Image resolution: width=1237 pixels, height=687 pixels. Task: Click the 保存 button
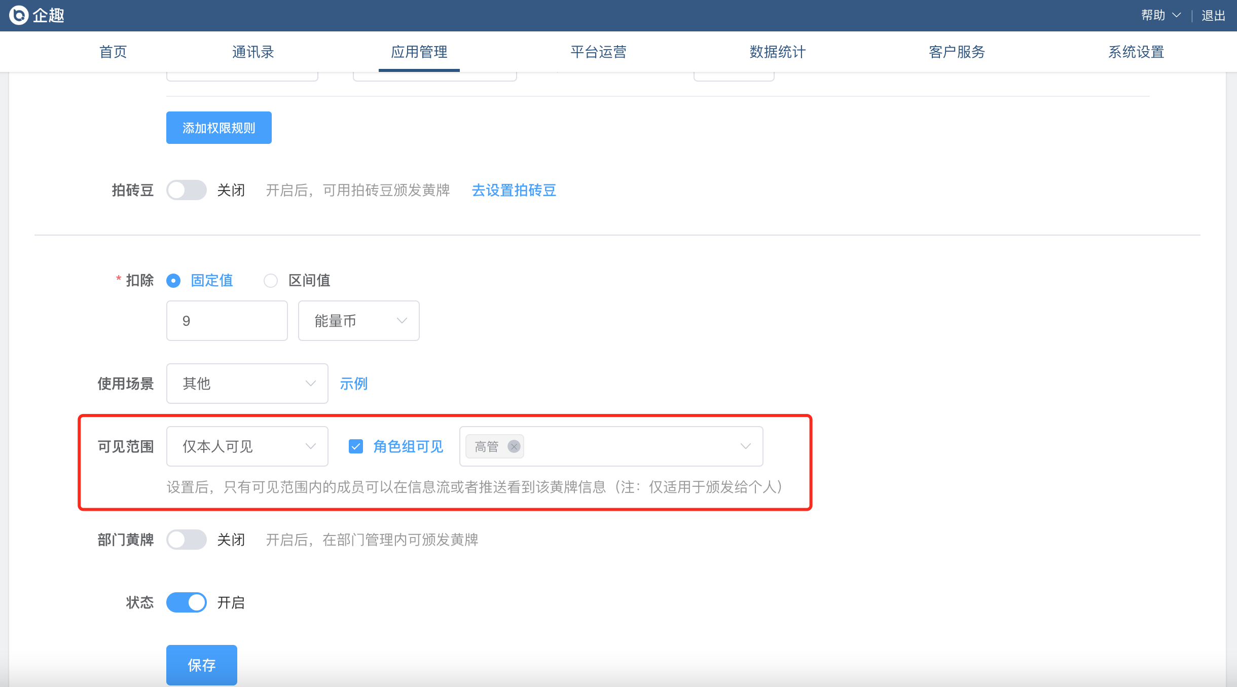point(201,665)
